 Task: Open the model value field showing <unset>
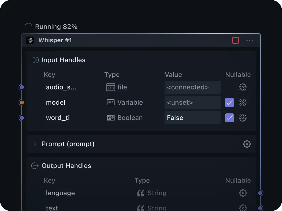(x=192, y=103)
